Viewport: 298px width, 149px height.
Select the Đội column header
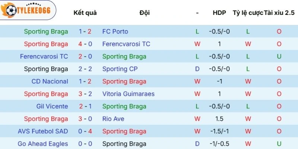pyautogui.click(x=145, y=13)
